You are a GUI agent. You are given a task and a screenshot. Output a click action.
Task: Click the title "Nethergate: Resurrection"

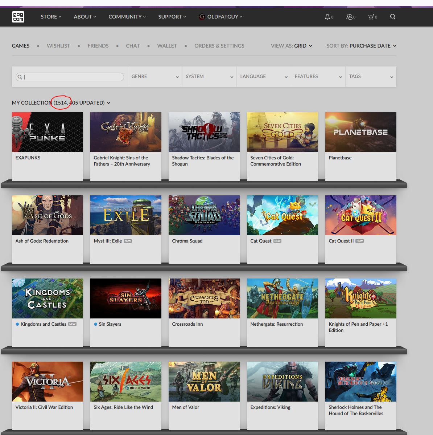pos(277,324)
